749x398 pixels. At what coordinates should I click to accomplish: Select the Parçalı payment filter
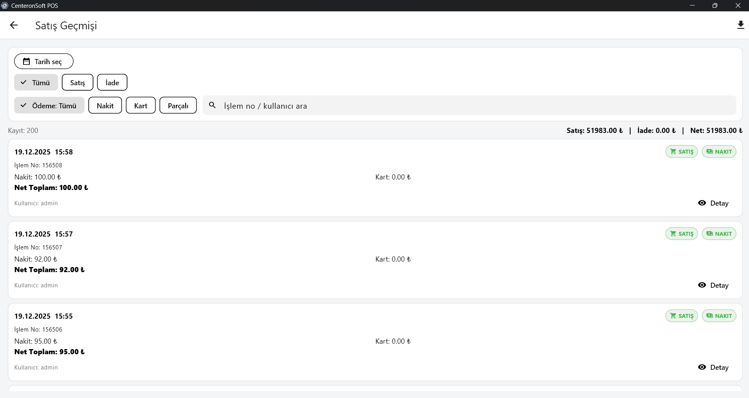tap(178, 106)
